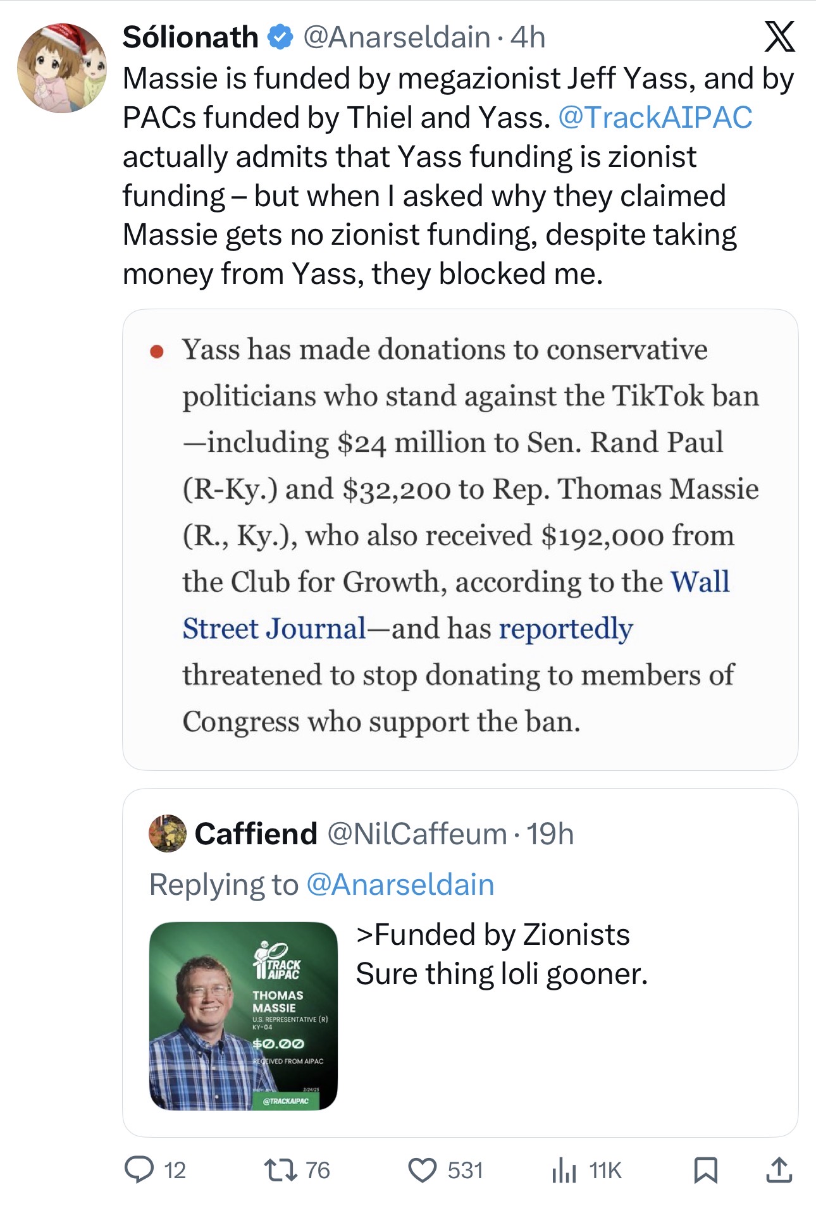
Task: Open the Yass donations article screenshot
Action: click(x=460, y=539)
